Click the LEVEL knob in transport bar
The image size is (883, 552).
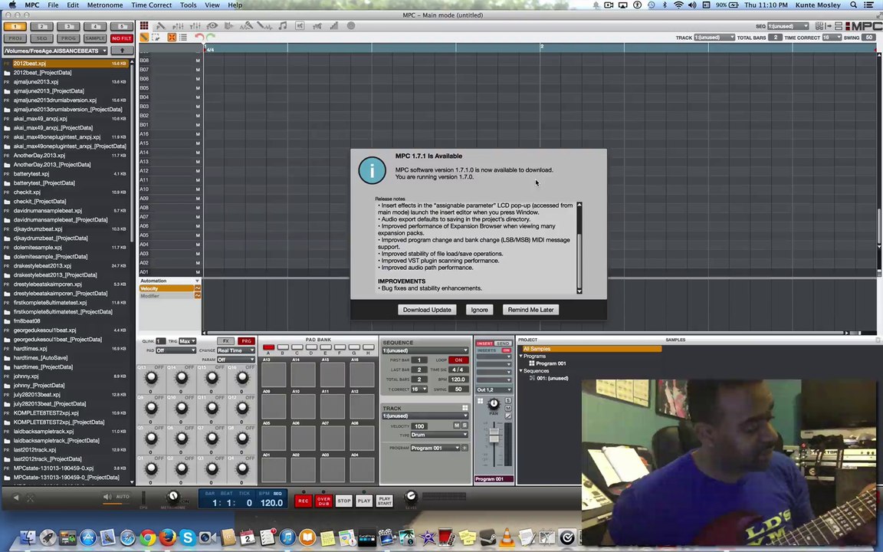pyautogui.click(x=411, y=496)
